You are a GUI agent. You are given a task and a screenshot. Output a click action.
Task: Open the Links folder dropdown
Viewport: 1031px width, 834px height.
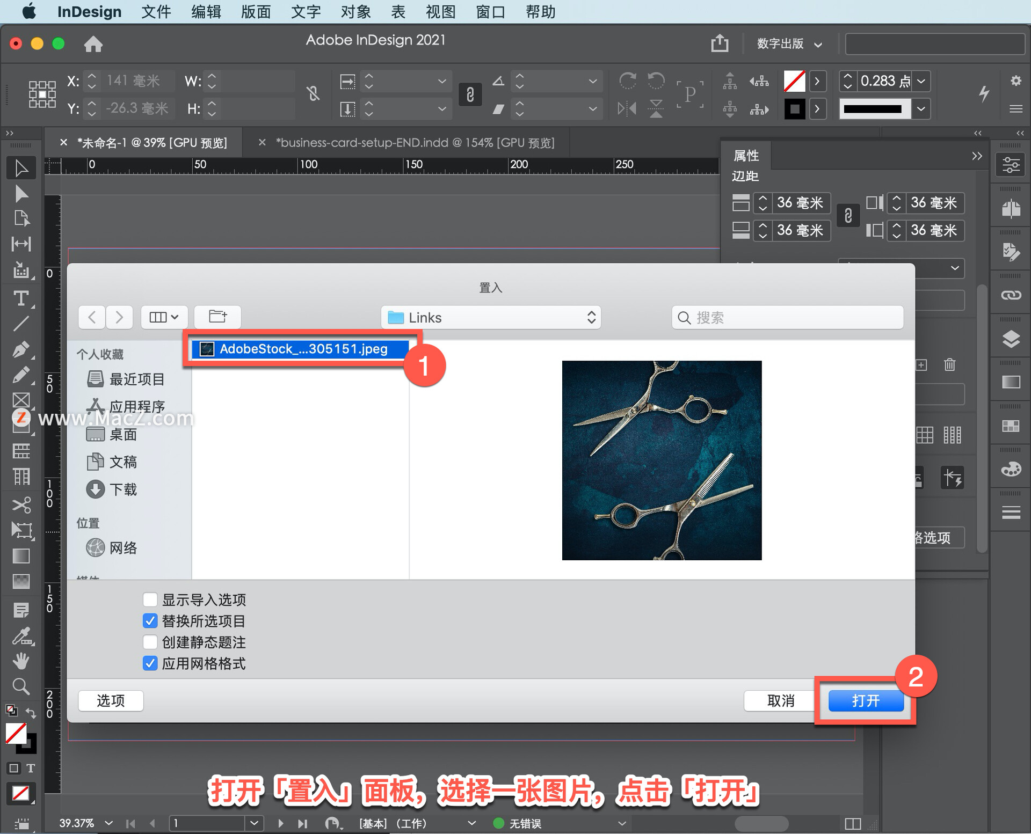(491, 317)
